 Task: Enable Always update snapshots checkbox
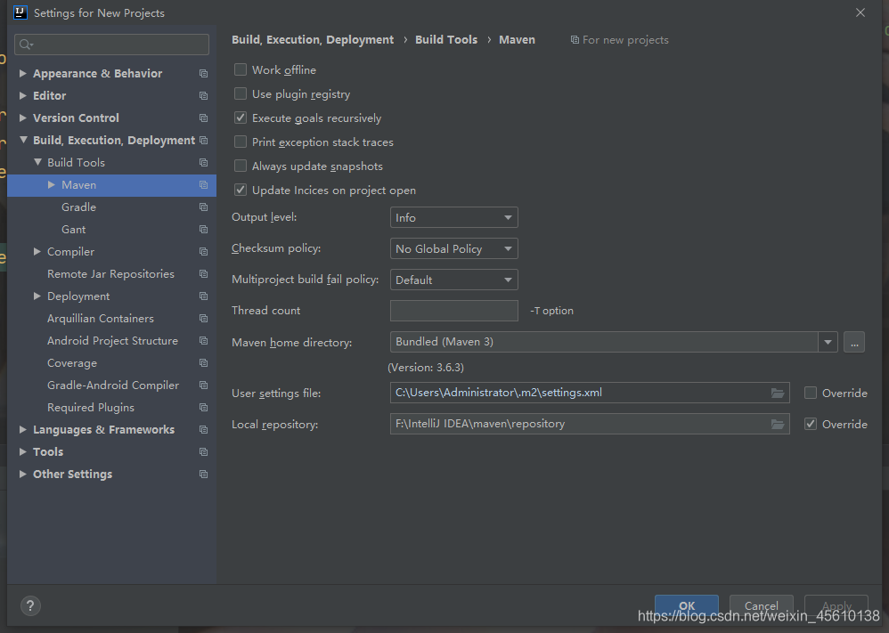241,166
